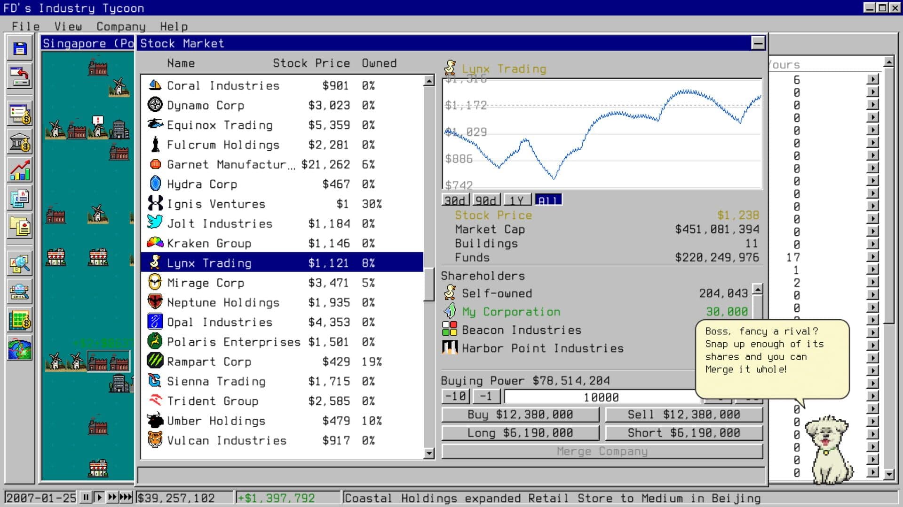
Task: Click the Harbor Point Industries shareholder icon
Action: pyautogui.click(x=450, y=347)
